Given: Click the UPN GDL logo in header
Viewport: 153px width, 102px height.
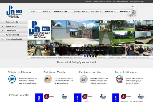Looking at the screenshot, I should 14,12.
